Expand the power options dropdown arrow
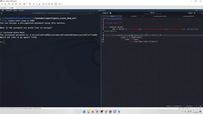The height and width of the screenshot is (114, 203). [26, 4]
